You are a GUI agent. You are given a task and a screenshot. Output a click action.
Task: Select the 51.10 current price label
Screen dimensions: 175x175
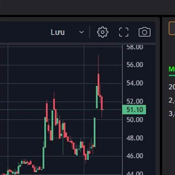pyautogui.click(x=134, y=110)
